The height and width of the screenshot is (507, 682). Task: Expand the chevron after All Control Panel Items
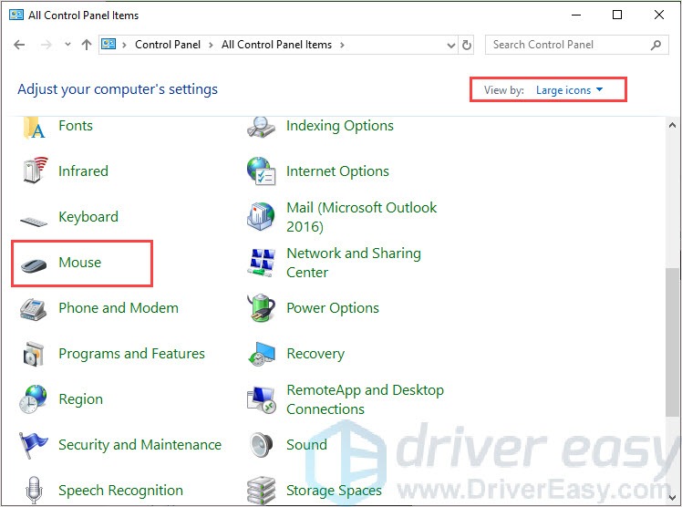[x=342, y=45]
